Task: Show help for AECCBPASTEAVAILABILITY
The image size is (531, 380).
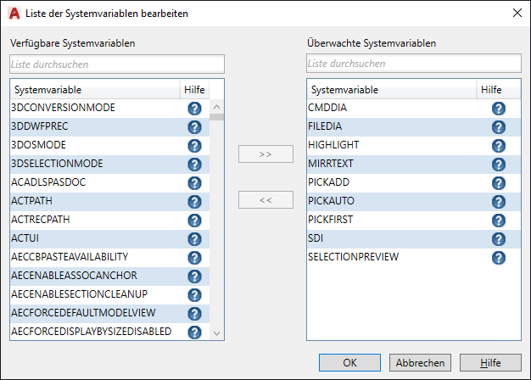Action: pyautogui.click(x=194, y=258)
